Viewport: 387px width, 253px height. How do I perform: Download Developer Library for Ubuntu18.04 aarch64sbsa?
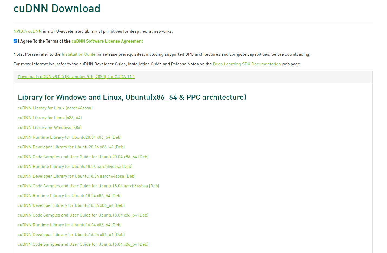[x=77, y=176]
